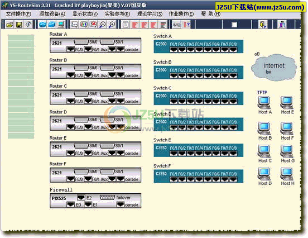Screen dimensions: 308x238
Task: Click the PIX525 model text on Firewall
Action: pos(59,198)
